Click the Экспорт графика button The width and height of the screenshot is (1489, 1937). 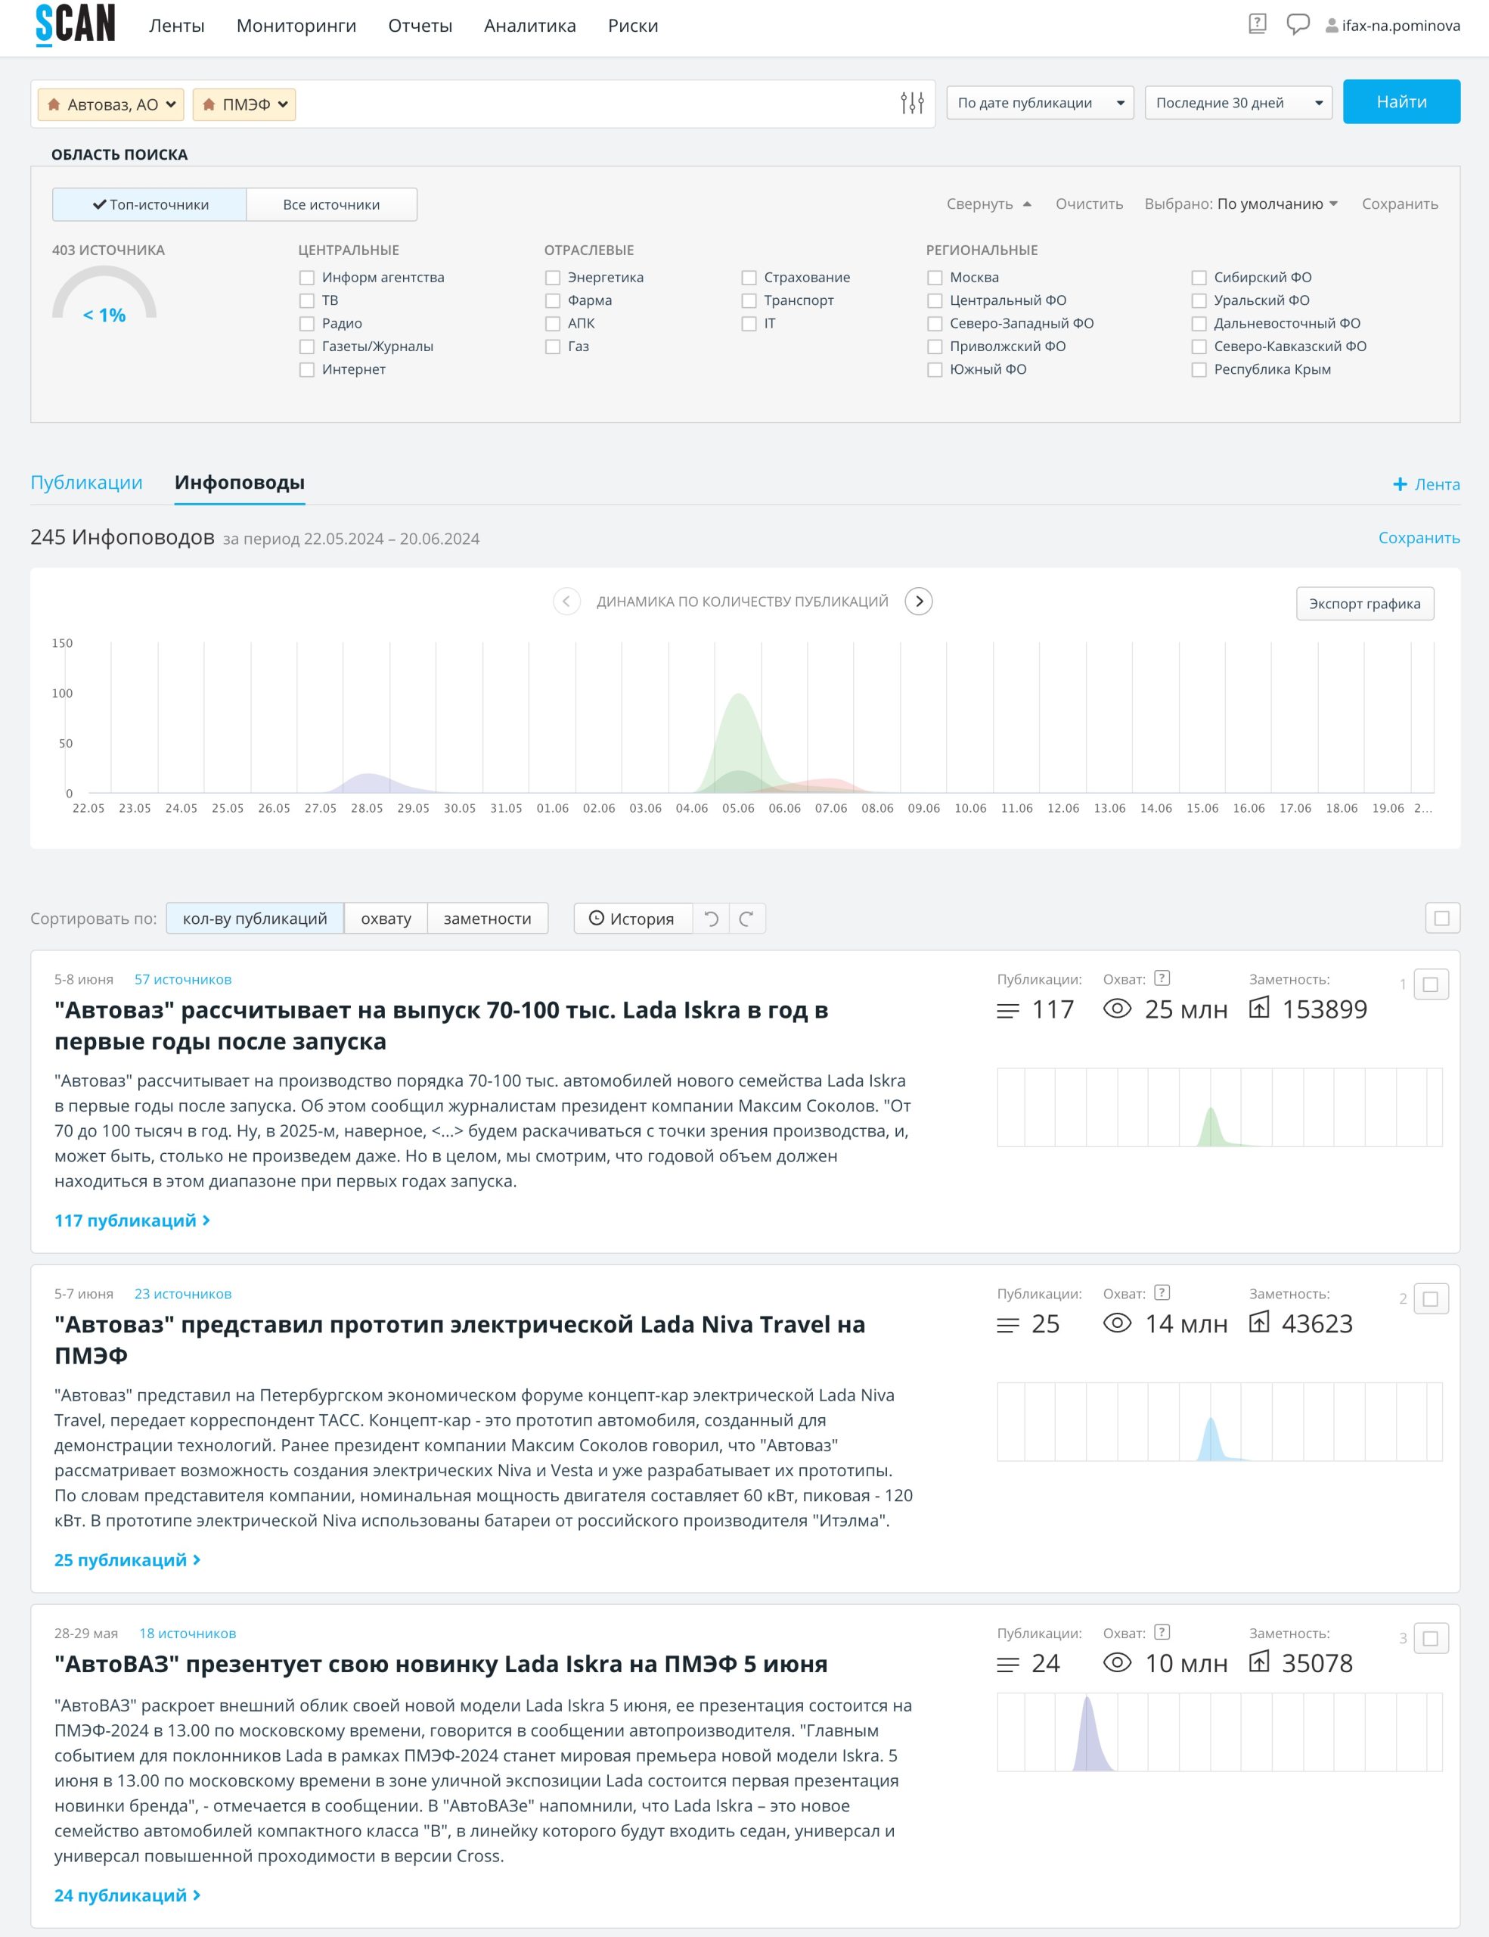click(1365, 604)
